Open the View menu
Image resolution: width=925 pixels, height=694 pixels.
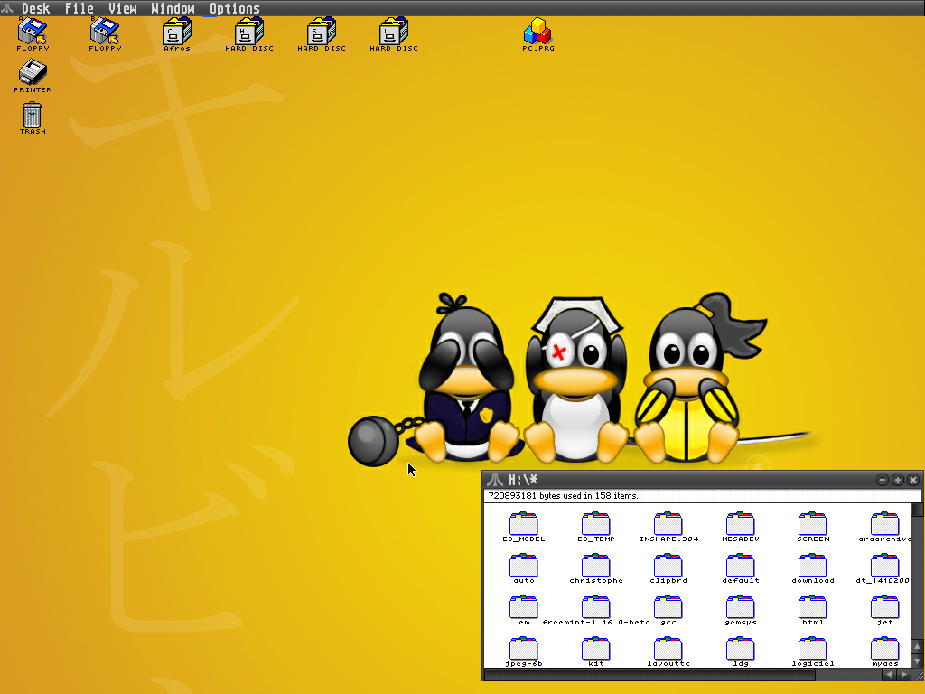(x=122, y=8)
